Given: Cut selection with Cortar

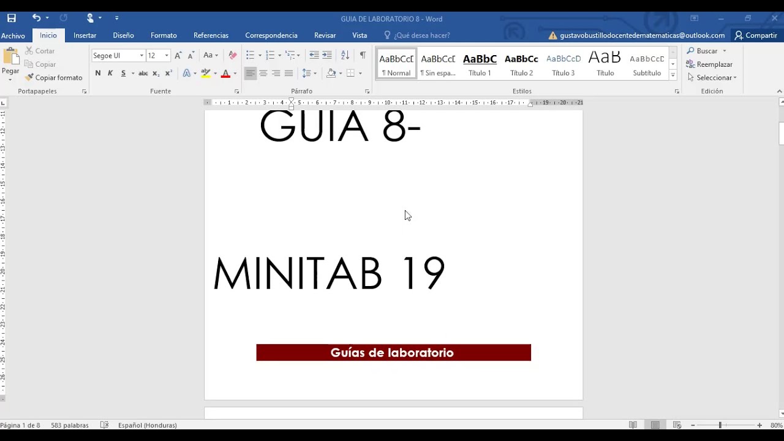Looking at the screenshot, I should coord(40,51).
